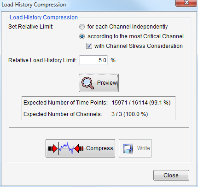Select 'for each Channel independently' radio button
The height and width of the screenshot is (187, 198).
[82, 27]
